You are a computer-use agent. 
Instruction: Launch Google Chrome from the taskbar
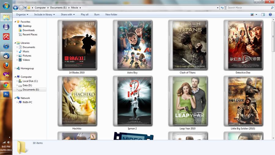click(x=6, y=85)
